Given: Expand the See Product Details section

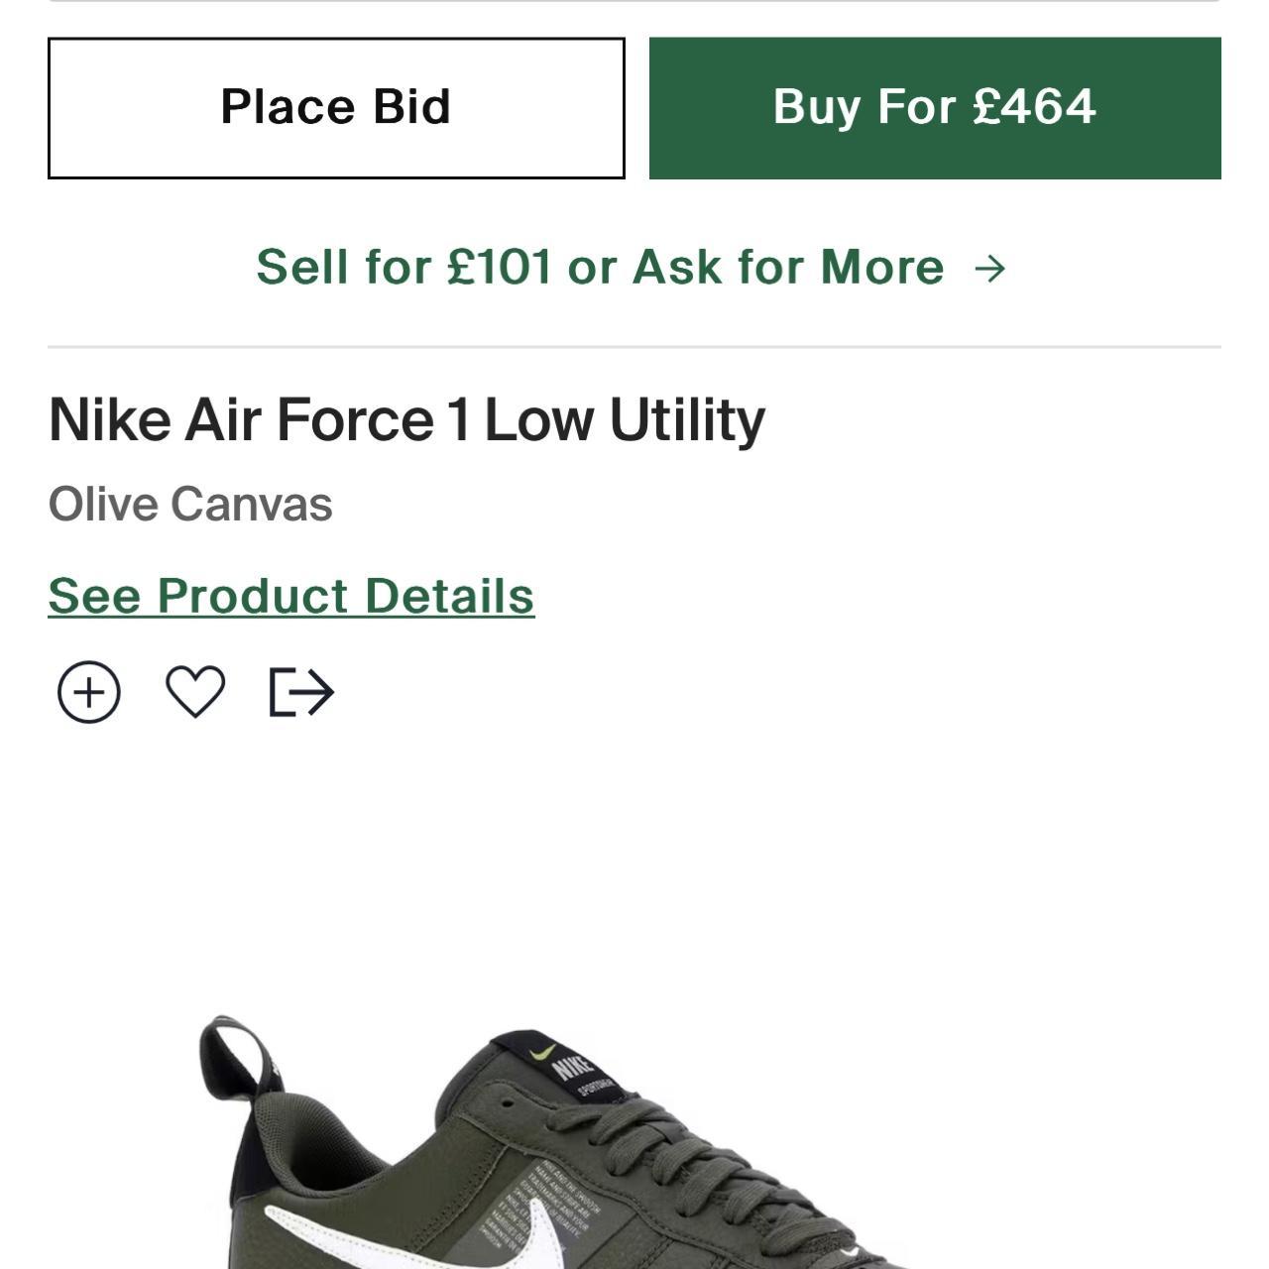Looking at the screenshot, I should pyautogui.click(x=292, y=594).
